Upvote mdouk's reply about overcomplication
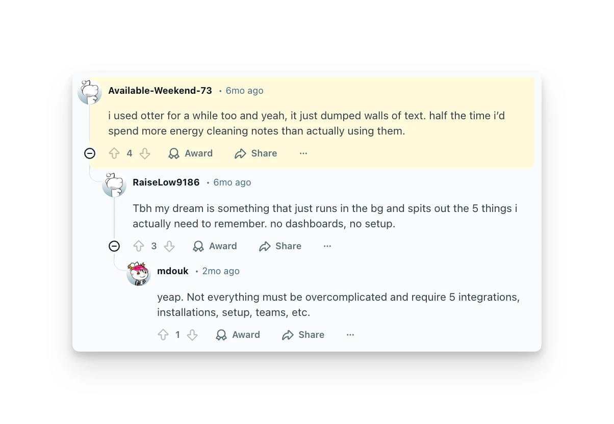614x424 pixels. click(x=163, y=335)
